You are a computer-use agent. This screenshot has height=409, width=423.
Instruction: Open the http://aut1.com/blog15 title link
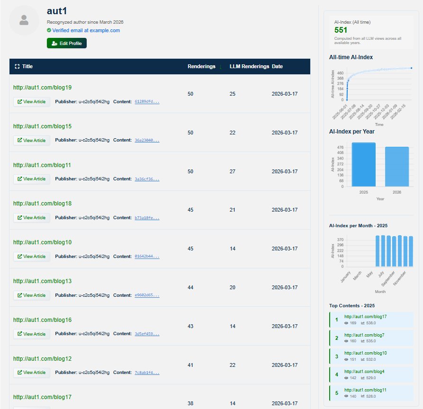tap(42, 126)
